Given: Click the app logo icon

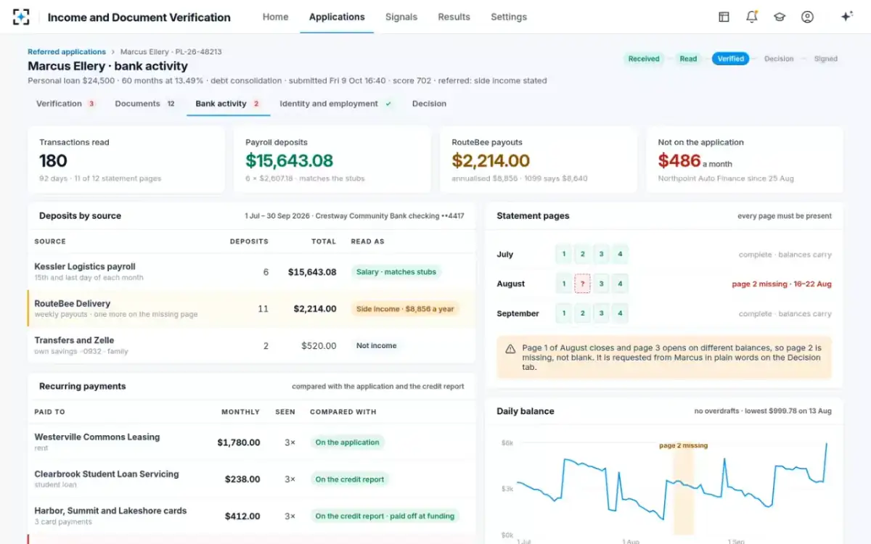Looking at the screenshot, I should coord(21,17).
